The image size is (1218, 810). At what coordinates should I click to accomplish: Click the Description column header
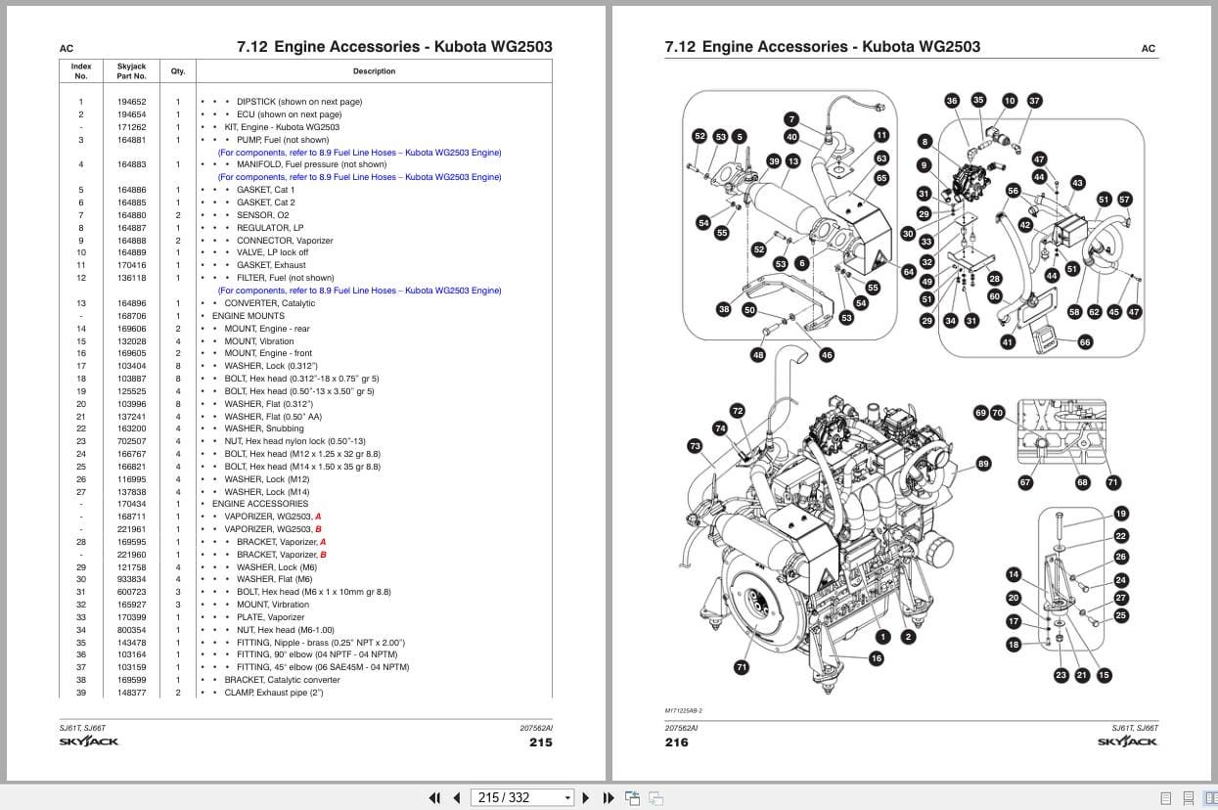point(374,71)
